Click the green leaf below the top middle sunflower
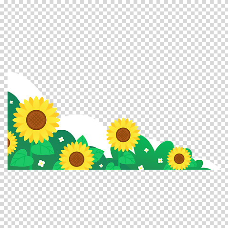Viewport: 228px width, 228px height. tap(127, 159)
